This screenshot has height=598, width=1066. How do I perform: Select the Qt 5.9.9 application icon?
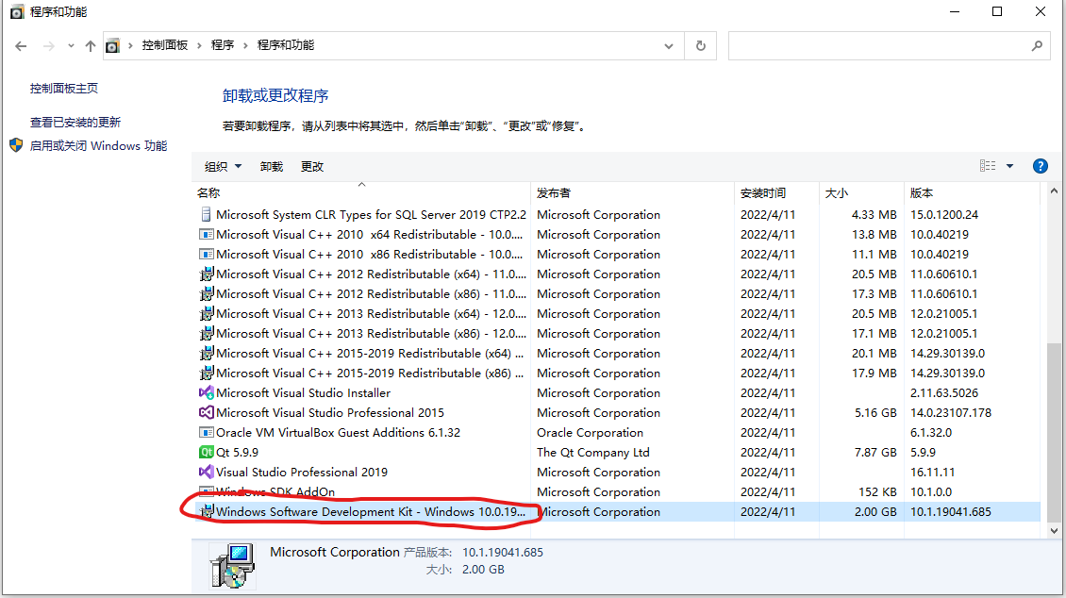[208, 452]
